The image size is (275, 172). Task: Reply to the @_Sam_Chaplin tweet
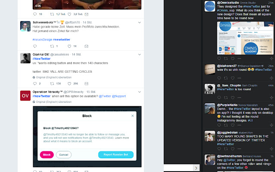click(x=219, y=98)
